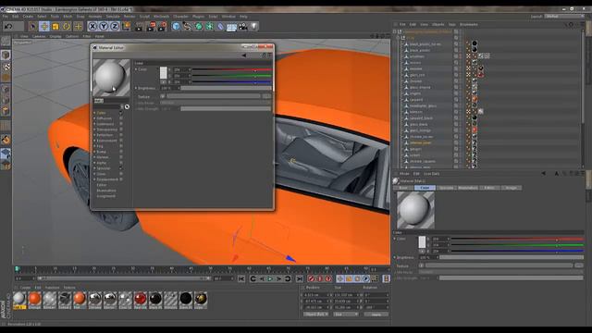Screen dimensions: 592x333
Task: Activate the Rotate tool in the toolbar
Action: tap(67, 26)
